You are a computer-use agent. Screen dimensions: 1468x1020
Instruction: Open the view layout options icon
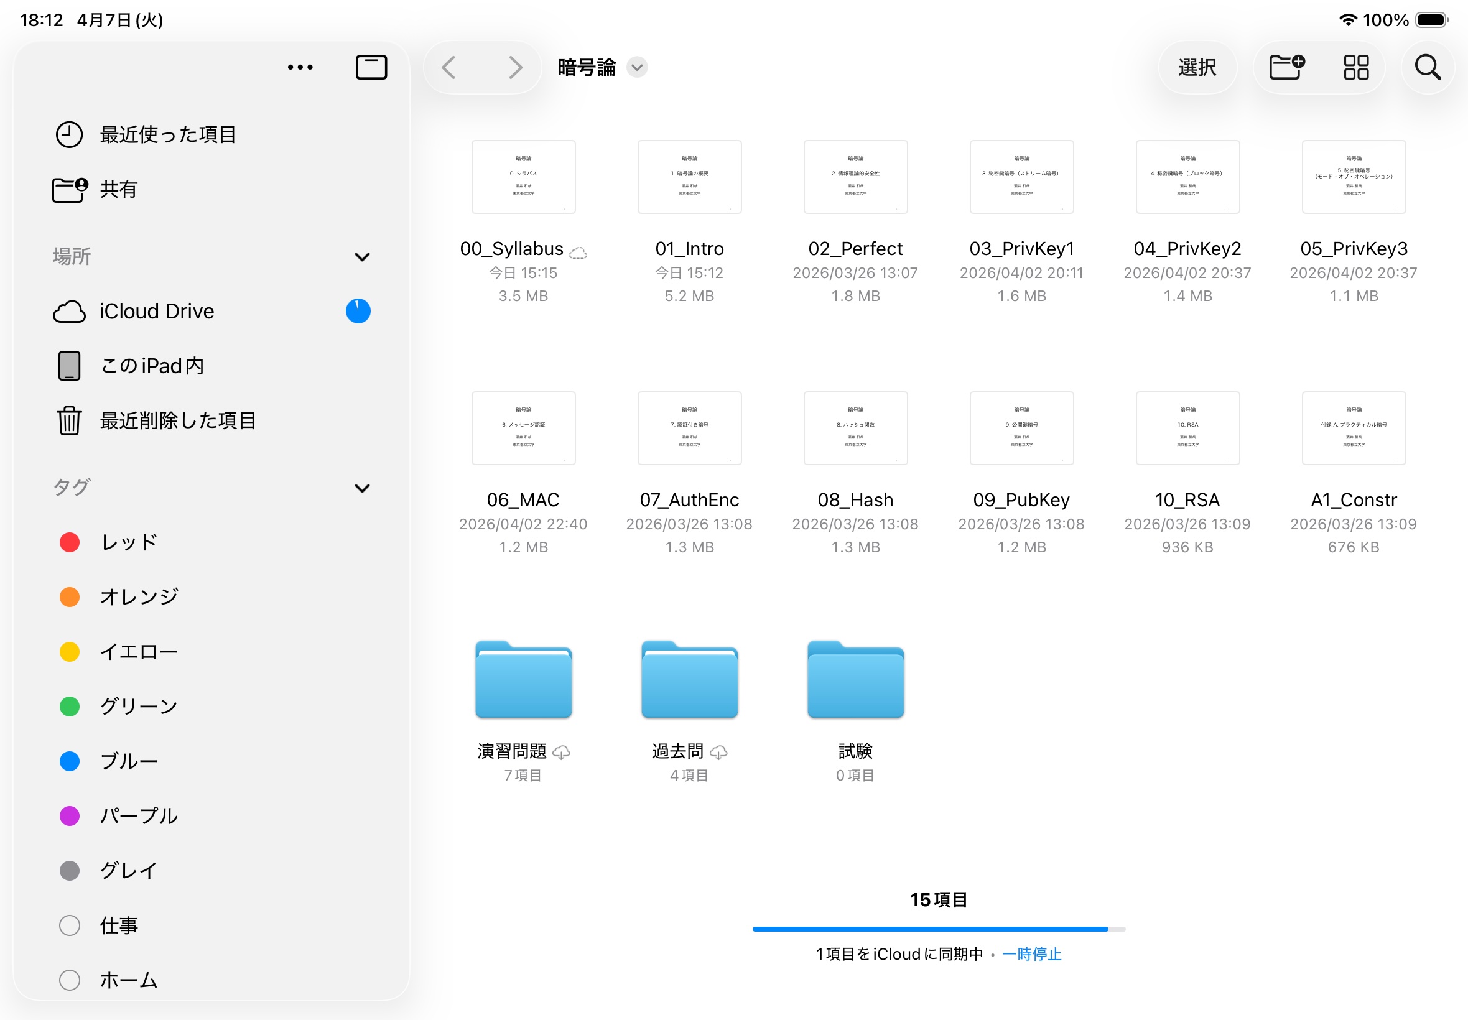coord(1356,67)
